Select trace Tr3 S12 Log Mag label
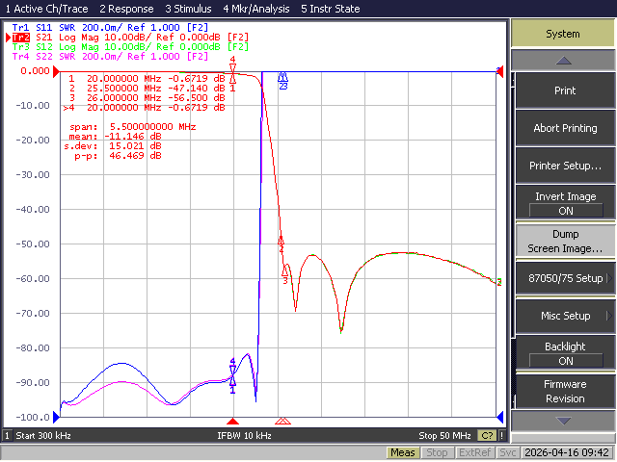The image size is (617, 462). click(x=130, y=47)
